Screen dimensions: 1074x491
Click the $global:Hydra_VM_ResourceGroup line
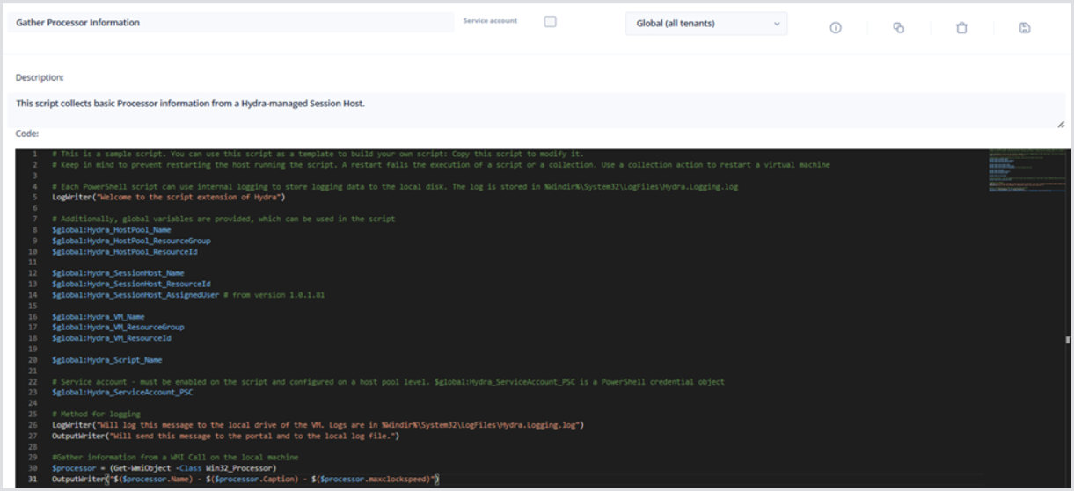pos(118,328)
